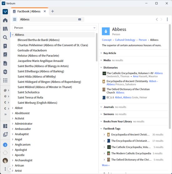Expand the Key Article section

[x=101, y=53]
